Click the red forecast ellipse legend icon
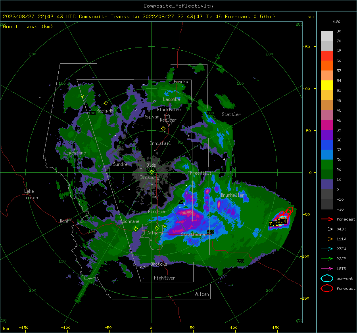Viewport: 357px width, 333px height. (x=327, y=288)
